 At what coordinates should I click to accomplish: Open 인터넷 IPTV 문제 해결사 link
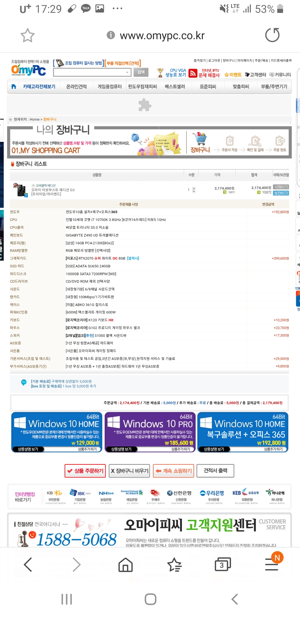point(204,73)
